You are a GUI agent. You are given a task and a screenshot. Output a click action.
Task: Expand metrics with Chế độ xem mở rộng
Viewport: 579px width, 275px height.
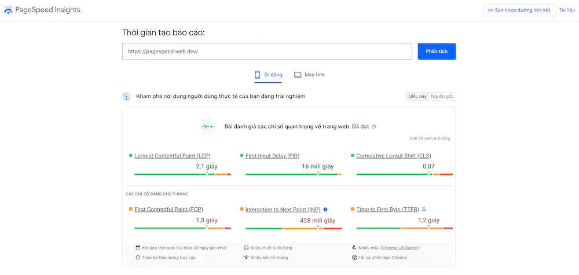click(x=430, y=138)
